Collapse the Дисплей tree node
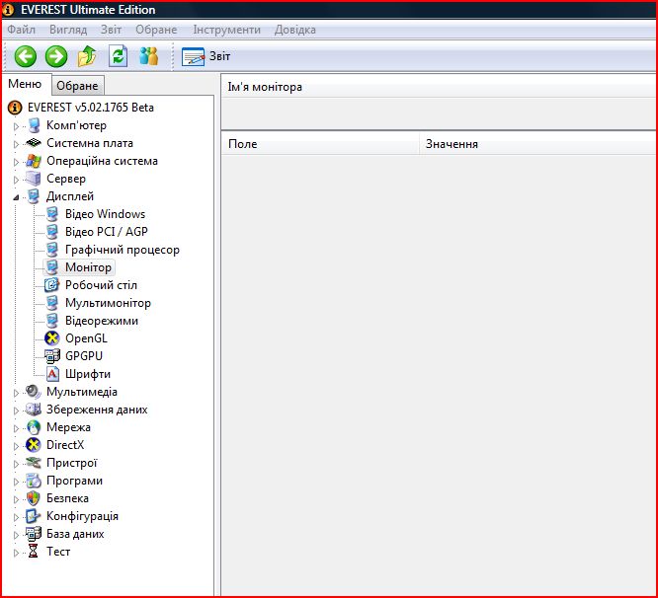This screenshot has width=658, height=598. [16, 197]
